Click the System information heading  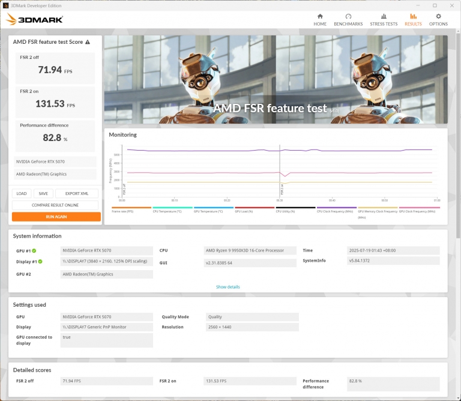coord(37,236)
